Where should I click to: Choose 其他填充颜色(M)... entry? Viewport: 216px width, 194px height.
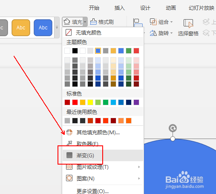coord(103,133)
